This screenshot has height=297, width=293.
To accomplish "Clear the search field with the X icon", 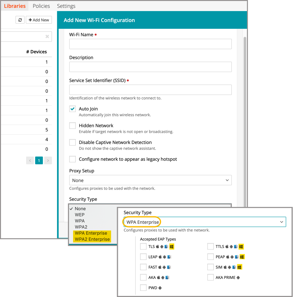I will 47,37.
